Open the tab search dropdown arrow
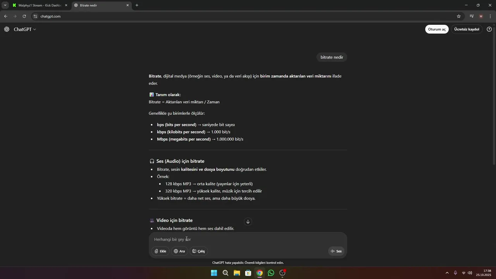Image resolution: width=496 pixels, height=279 pixels. coord(5,5)
